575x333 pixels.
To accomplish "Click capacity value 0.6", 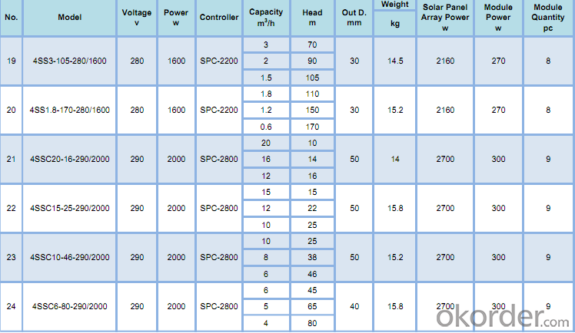I will (266, 127).
